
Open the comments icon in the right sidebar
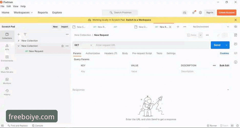tap(236, 44)
